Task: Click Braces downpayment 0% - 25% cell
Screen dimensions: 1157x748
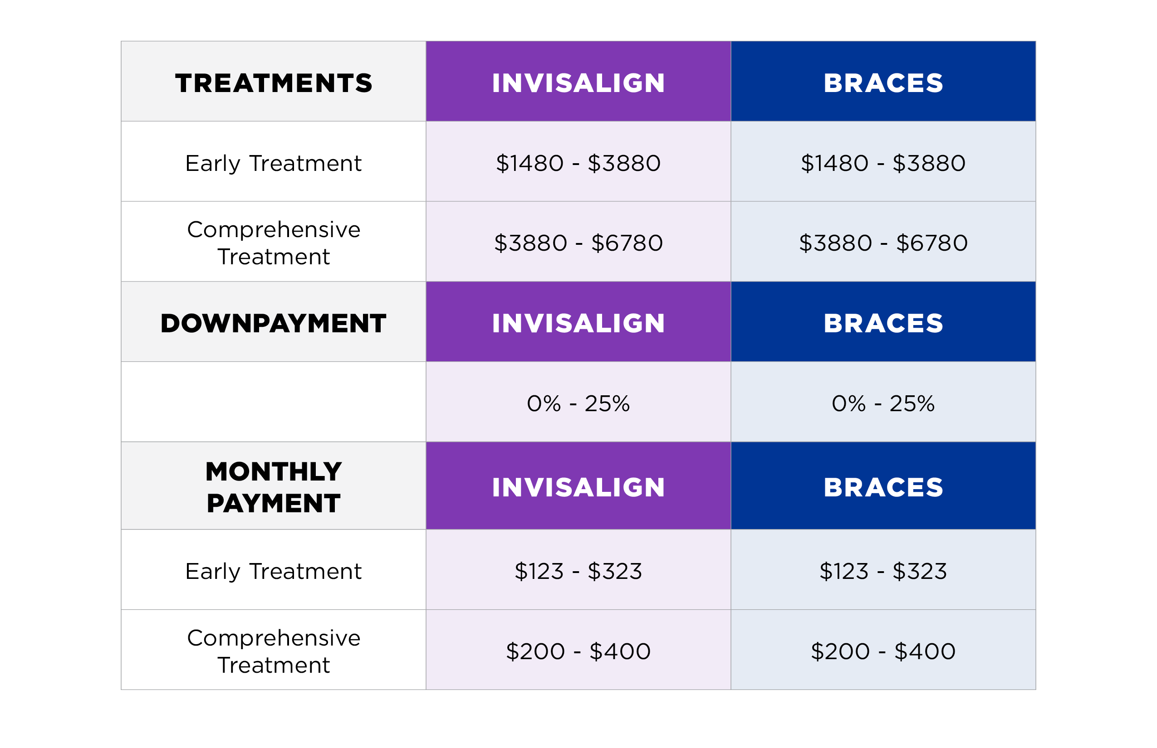Action: tap(883, 402)
